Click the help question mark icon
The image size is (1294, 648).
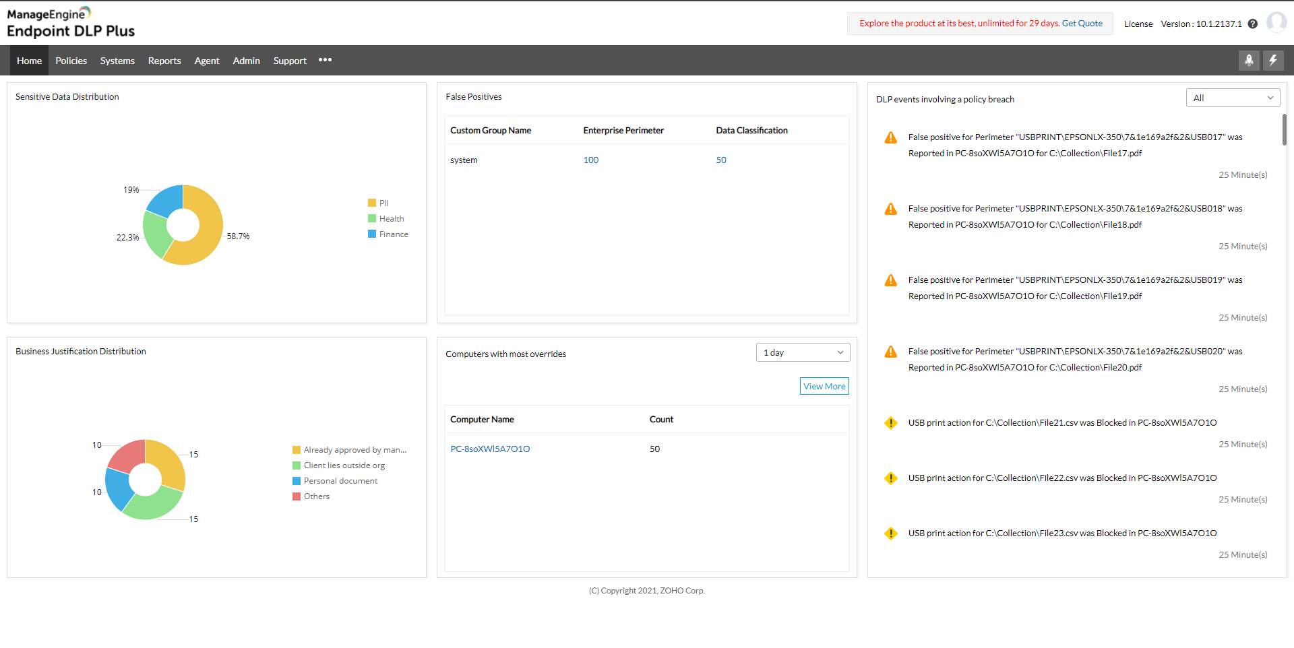point(1254,24)
